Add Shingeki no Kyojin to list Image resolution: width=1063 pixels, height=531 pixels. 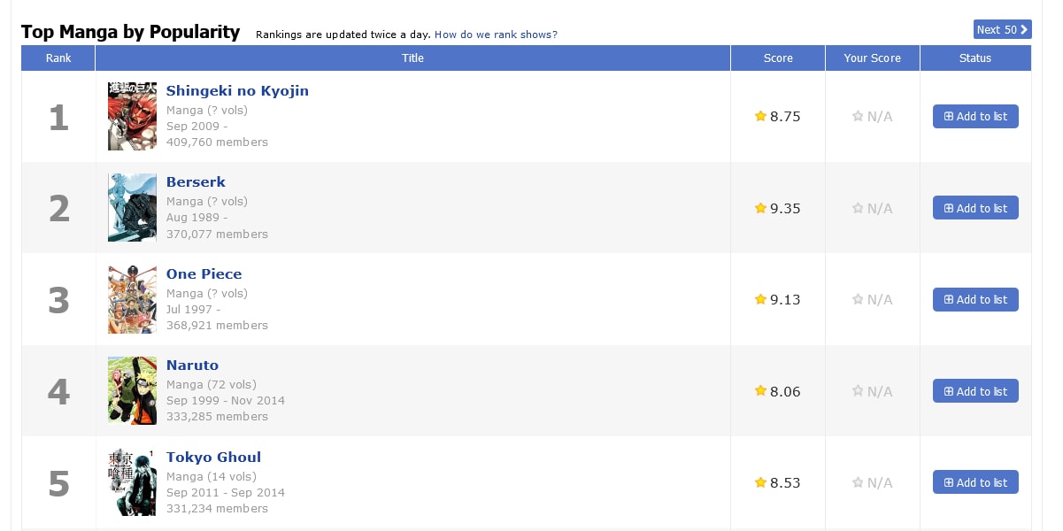(975, 116)
